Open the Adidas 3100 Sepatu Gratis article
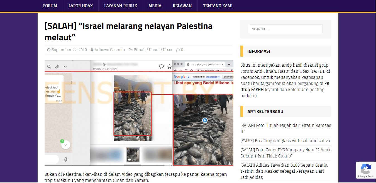Image resolution: width=376 pixels, height=183 pixels. pos(284,171)
